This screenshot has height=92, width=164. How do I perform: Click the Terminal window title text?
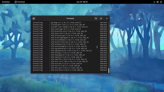[70, 18]
